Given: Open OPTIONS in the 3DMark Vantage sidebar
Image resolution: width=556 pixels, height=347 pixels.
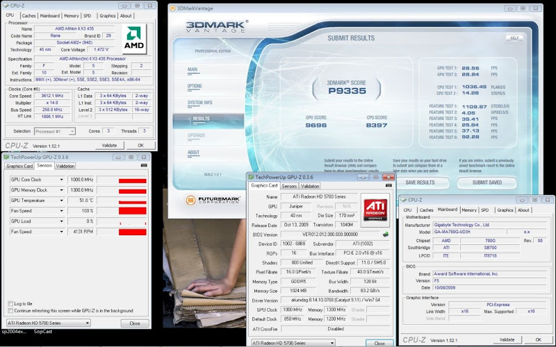Looking at the screenshot, I should point(195,86).
